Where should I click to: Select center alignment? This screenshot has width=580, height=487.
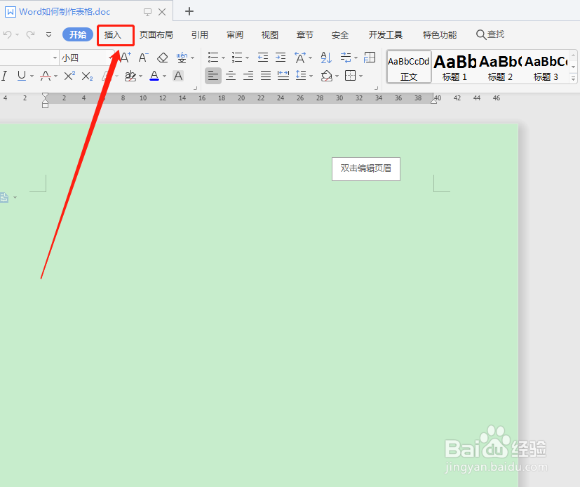point(231,76)
